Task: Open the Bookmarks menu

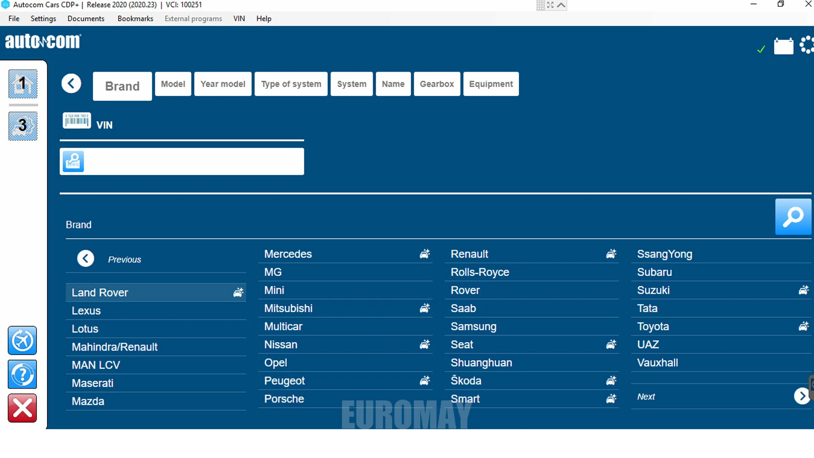Action: click(x=135, y=19)
